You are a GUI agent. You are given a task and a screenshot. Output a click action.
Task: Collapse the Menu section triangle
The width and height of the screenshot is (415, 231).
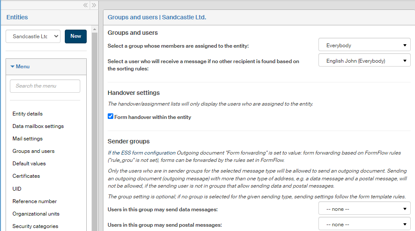[12, 67]
